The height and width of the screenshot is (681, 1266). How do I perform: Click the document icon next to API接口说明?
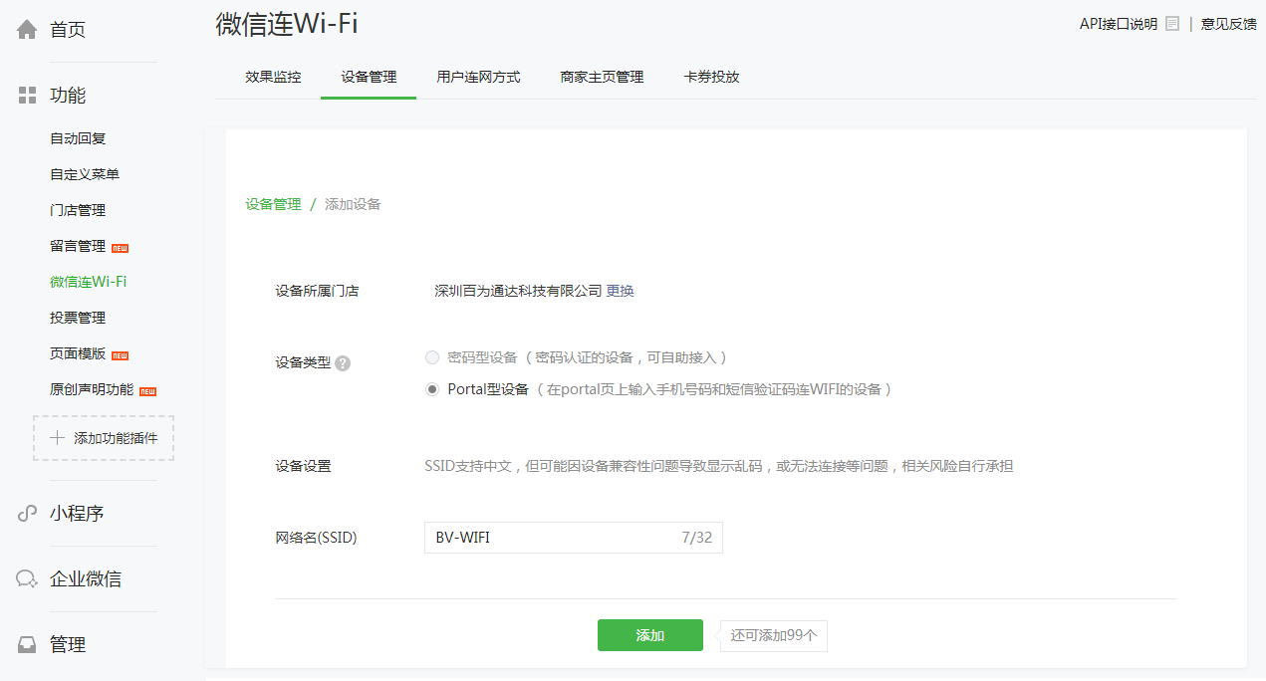pos(1172,24)
